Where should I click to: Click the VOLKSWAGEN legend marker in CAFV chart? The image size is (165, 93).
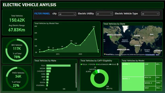tap(97, 64)
